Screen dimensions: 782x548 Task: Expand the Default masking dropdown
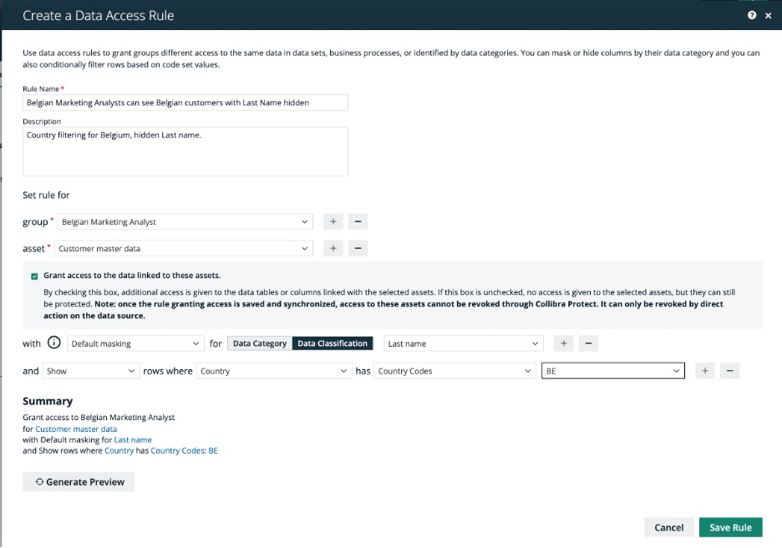(135, 343)
